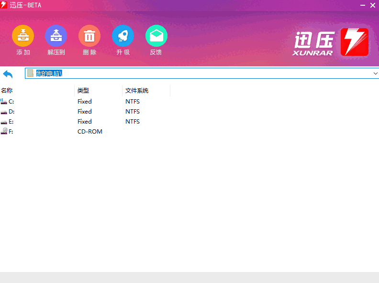Close the 迅压 window
Viewport: 379px width, 283px height.
click(x=372, y=5)
